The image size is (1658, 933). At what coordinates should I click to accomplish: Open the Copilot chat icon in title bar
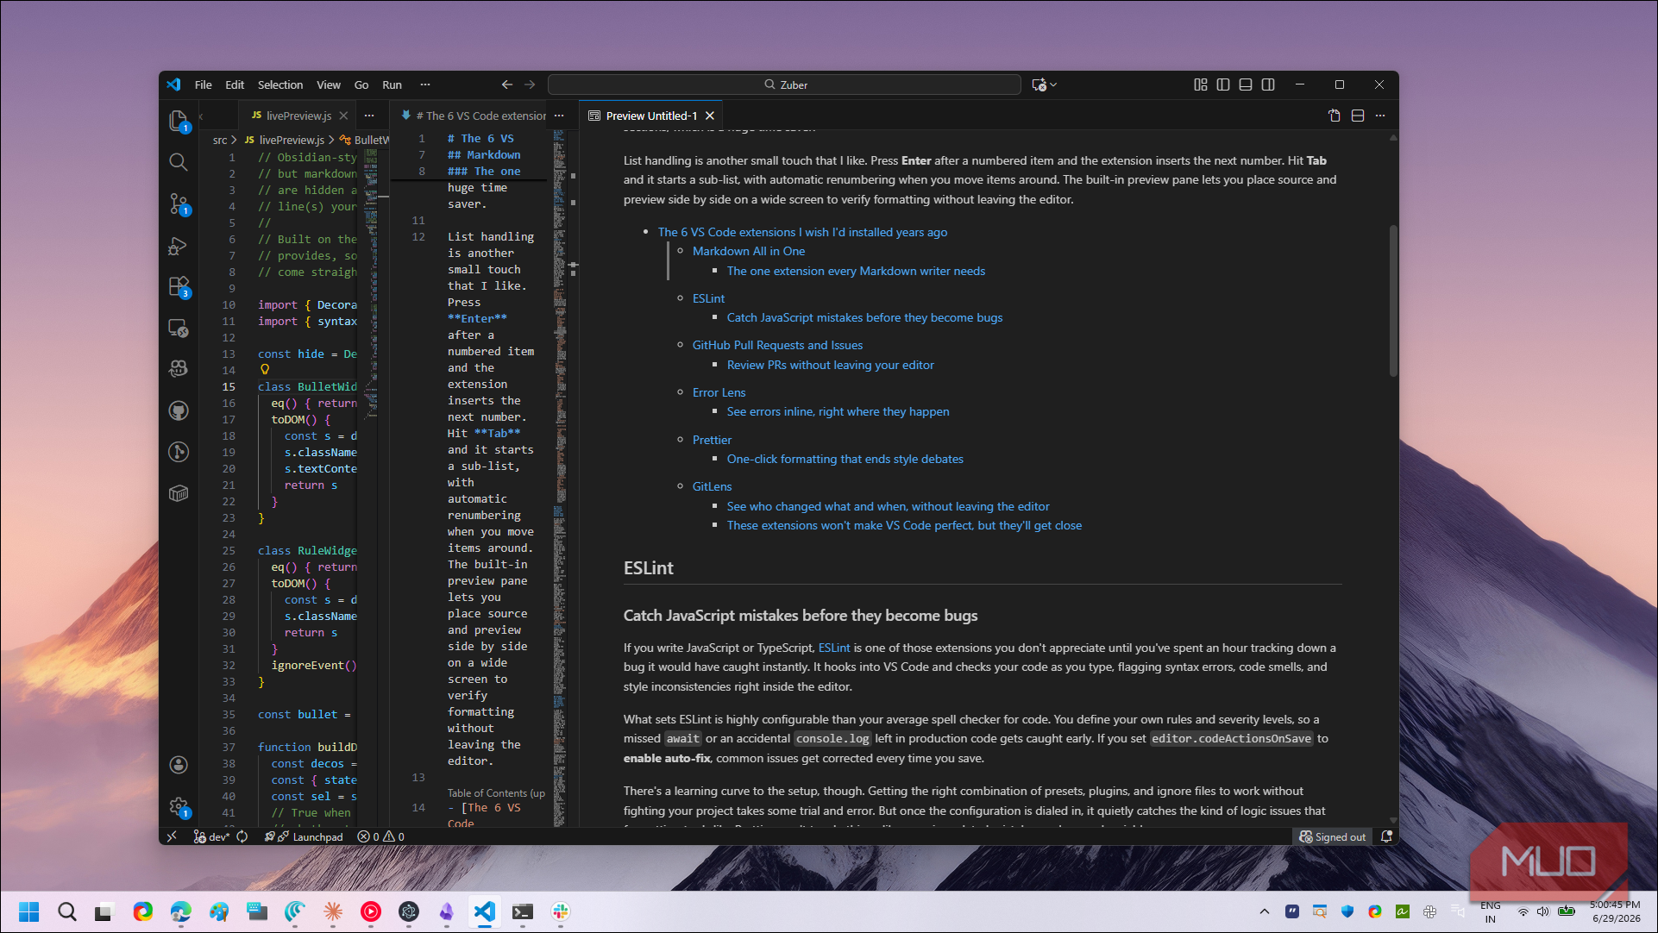pyautogui.click(x=1039, y=85)
